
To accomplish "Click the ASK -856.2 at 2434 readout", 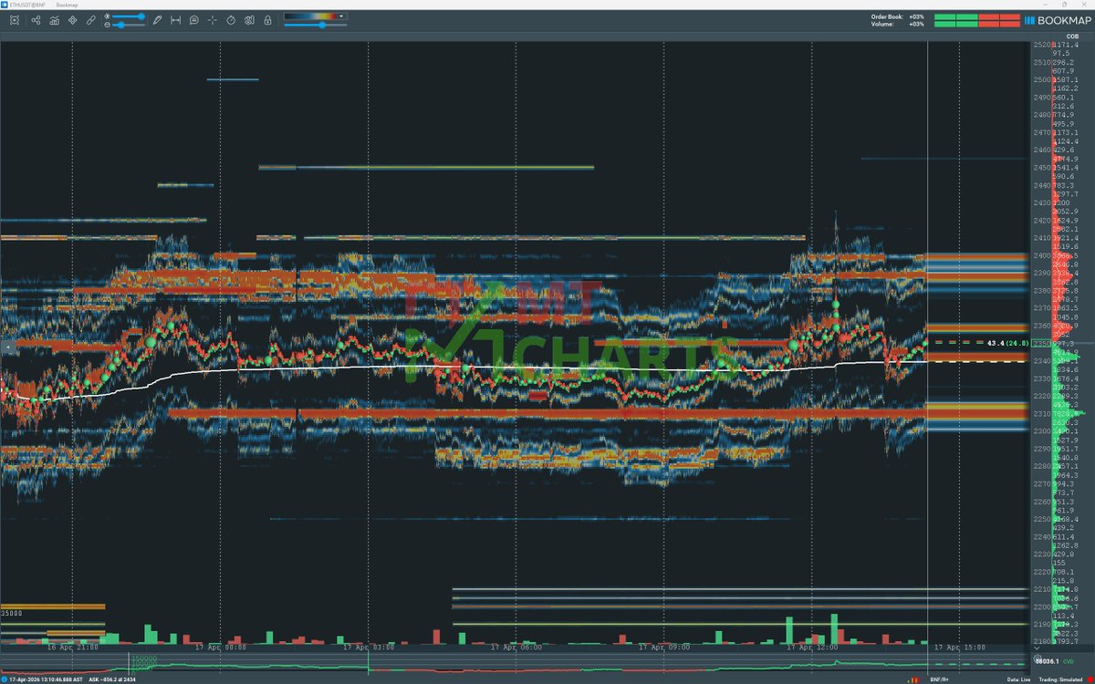I will pyautogui.click(x=113, y=679).
